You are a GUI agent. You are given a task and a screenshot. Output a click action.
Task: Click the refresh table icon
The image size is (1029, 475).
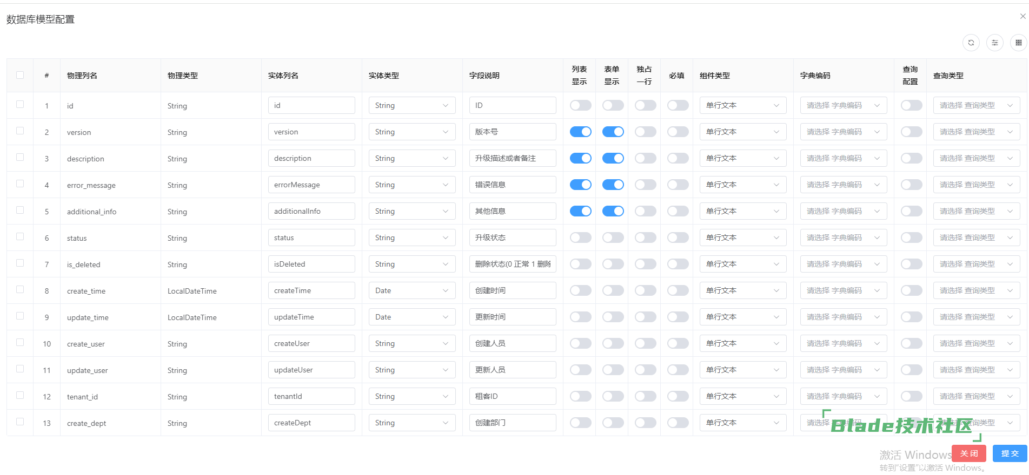point(971,43)
